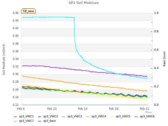Screen dimensions: 168x126
Task: Click the chart title SP3 Soil Moisture
Action: pyautogui.click(x=84, y=3)
